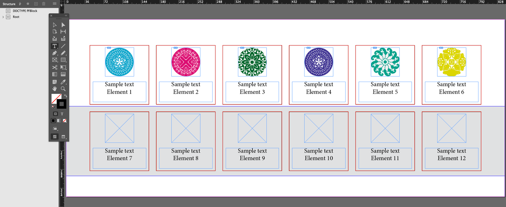This screenshot has width=506, height=207.
Task: Select the DOCTYPE PFBlock item
Action: [x=25, y=11]
